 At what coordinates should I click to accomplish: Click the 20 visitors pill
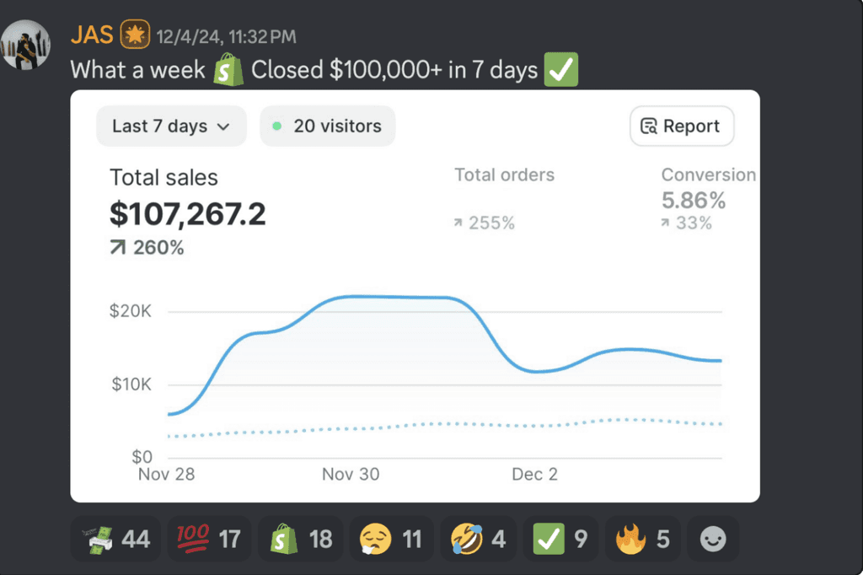[328, 126]
